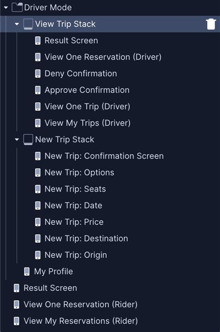Screen dimensions: 220x332
Task: Open New Trip: Confirmation Screen item
Action: click(x=104, y=156)
